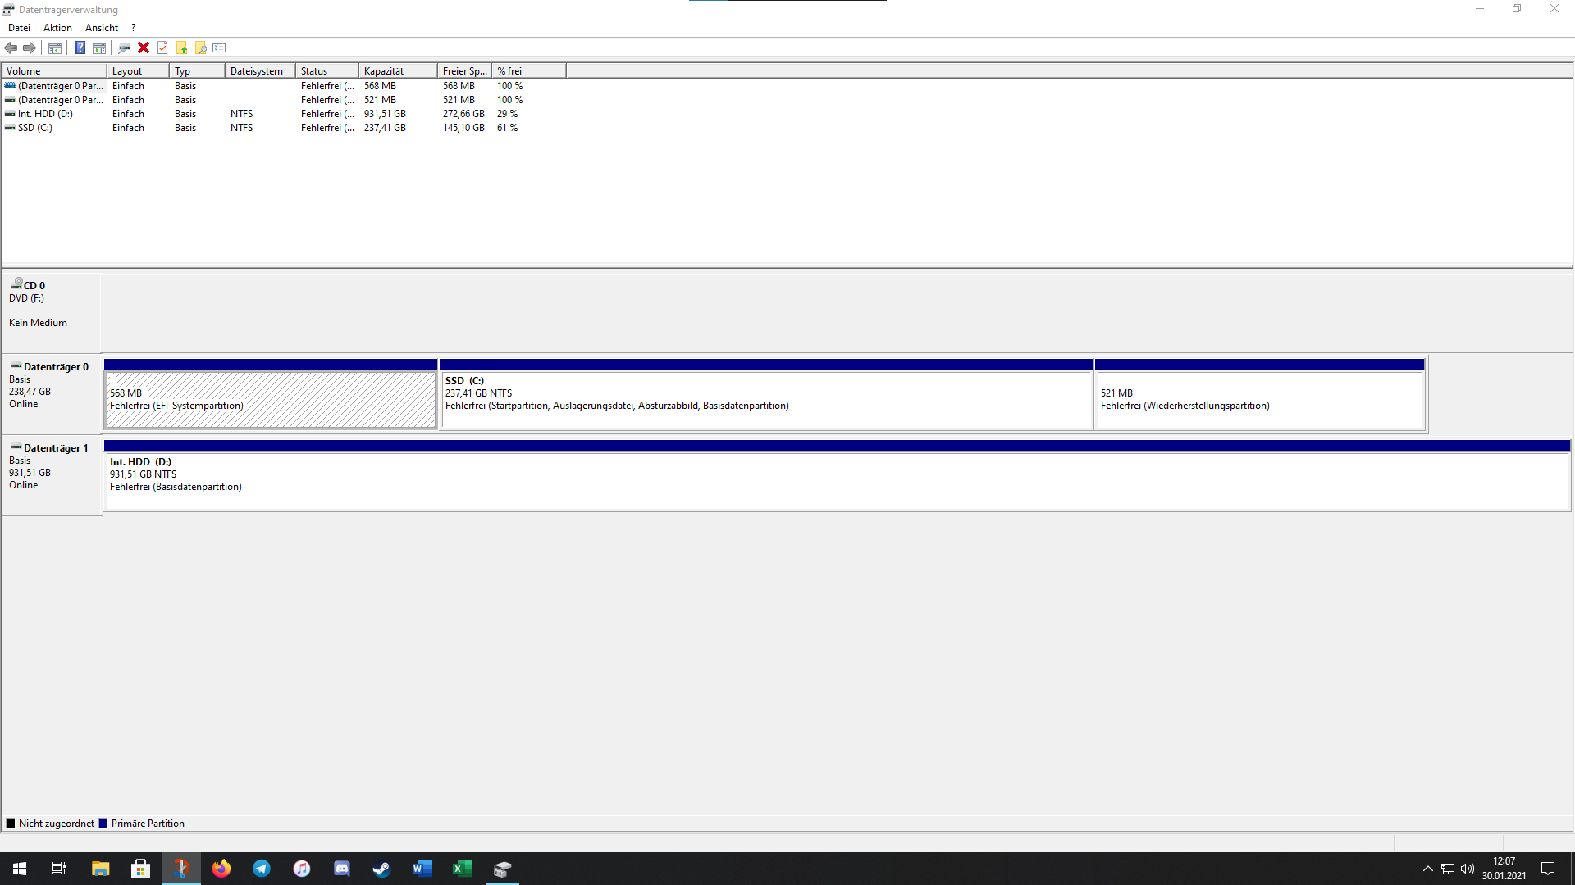This screenshot has height=885, width=1575.
Task: Show/hide console tree toolbar icon
Action: pyautogui.click(x=55, y=48)
